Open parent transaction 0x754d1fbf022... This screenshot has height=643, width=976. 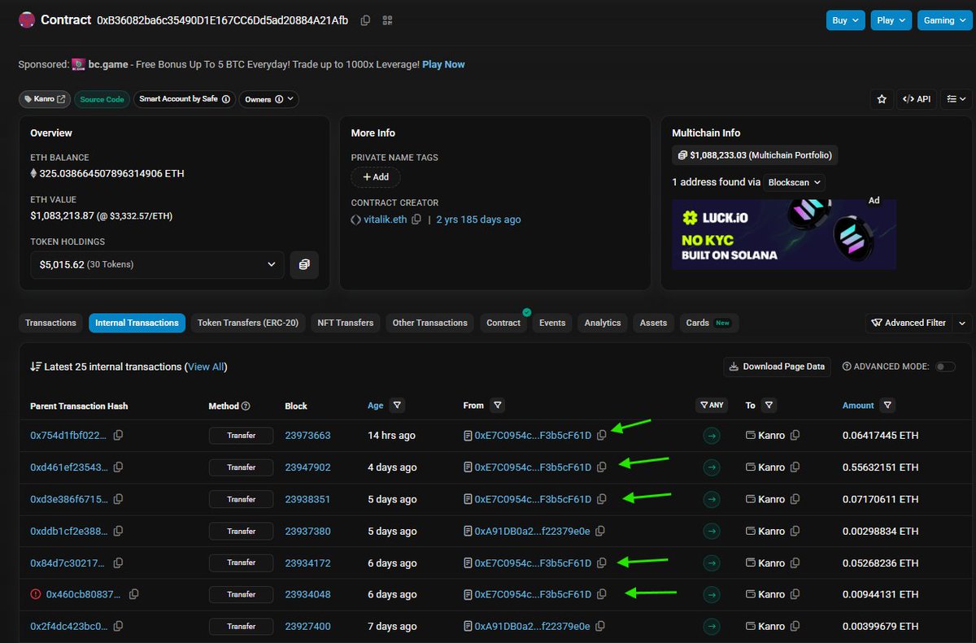[x=68, y=436]
